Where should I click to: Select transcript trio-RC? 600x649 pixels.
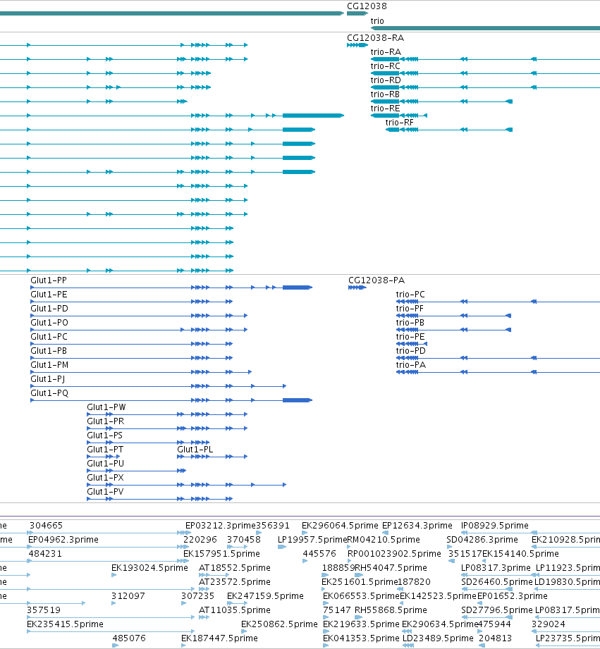click(386, 66)
